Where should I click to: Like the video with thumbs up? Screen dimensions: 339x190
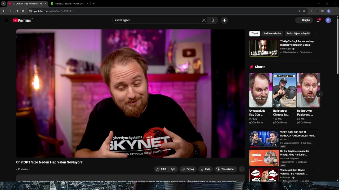(x=161, y=169)
